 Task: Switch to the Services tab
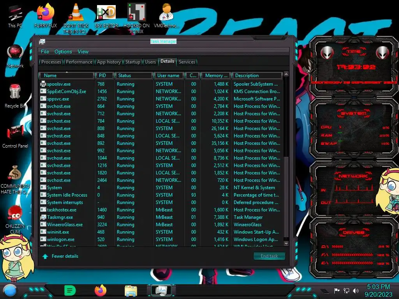(x=187, y=62)
